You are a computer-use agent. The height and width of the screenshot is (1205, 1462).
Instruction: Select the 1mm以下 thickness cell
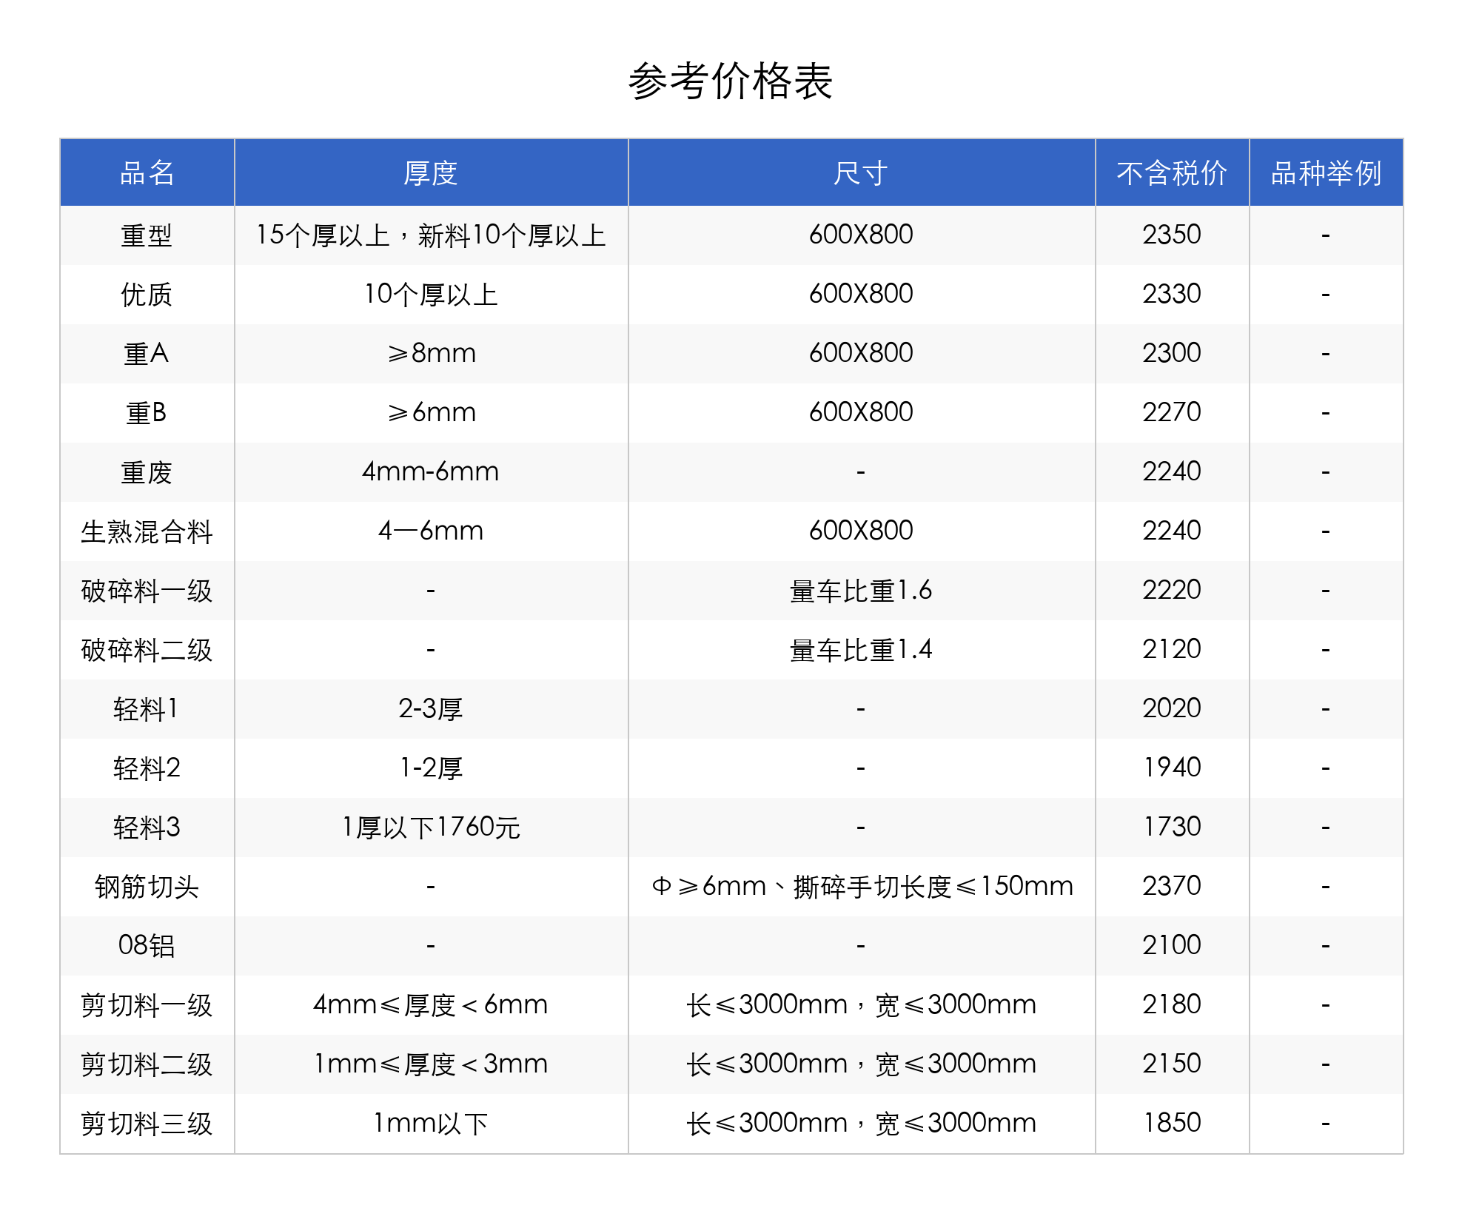click(431, 1123)
